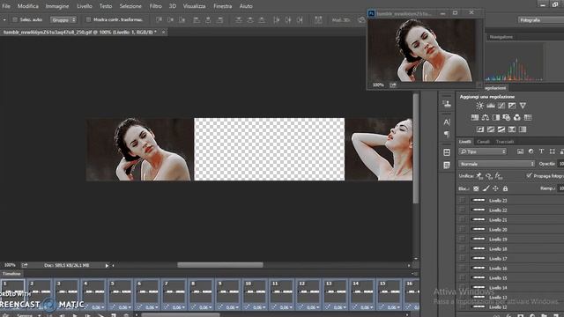Open the Filtro menu
This screenshot has height=317, width=564.
pyautogui.click(x=155, y=6)
